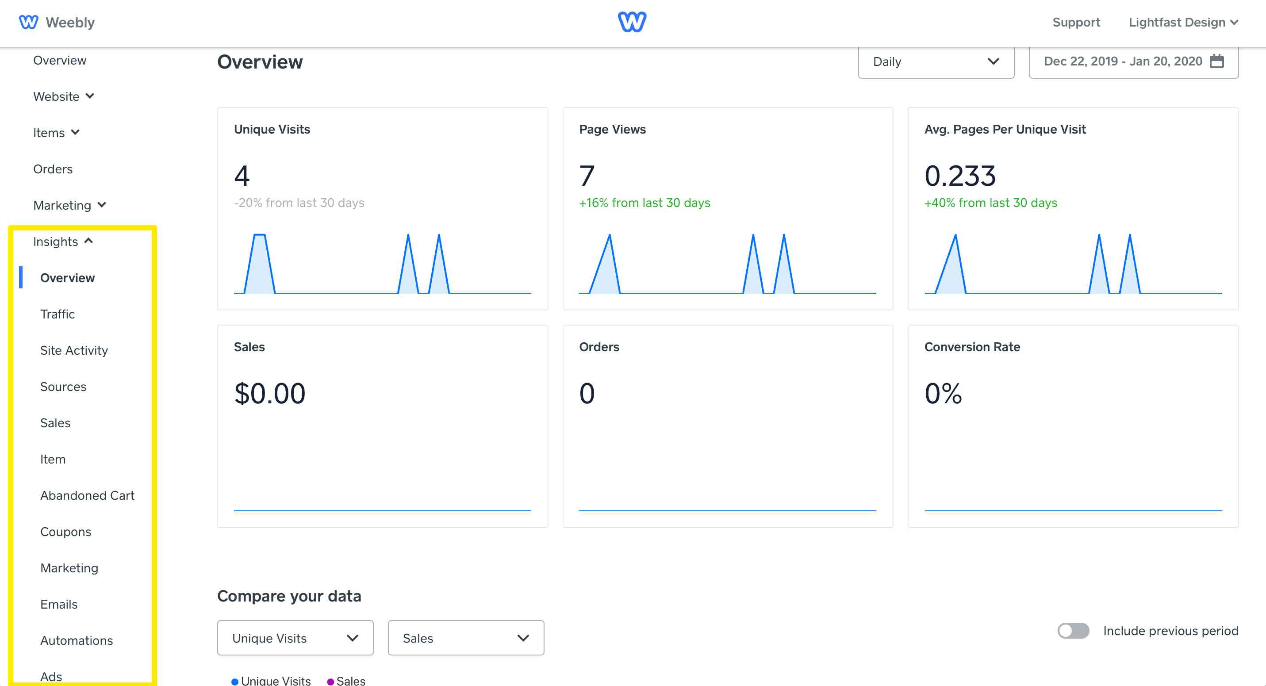Open the Sales comparison dropdown

pyautogui.click(x=465, y=638)
